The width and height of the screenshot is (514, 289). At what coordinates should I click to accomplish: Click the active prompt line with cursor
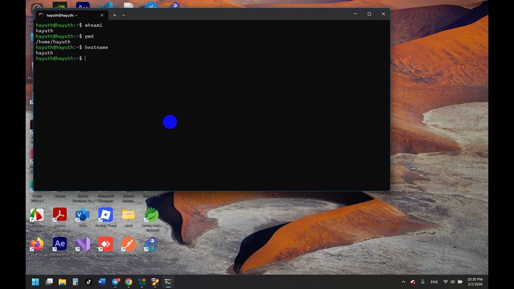pyautogui.click(x=61, y=59)
